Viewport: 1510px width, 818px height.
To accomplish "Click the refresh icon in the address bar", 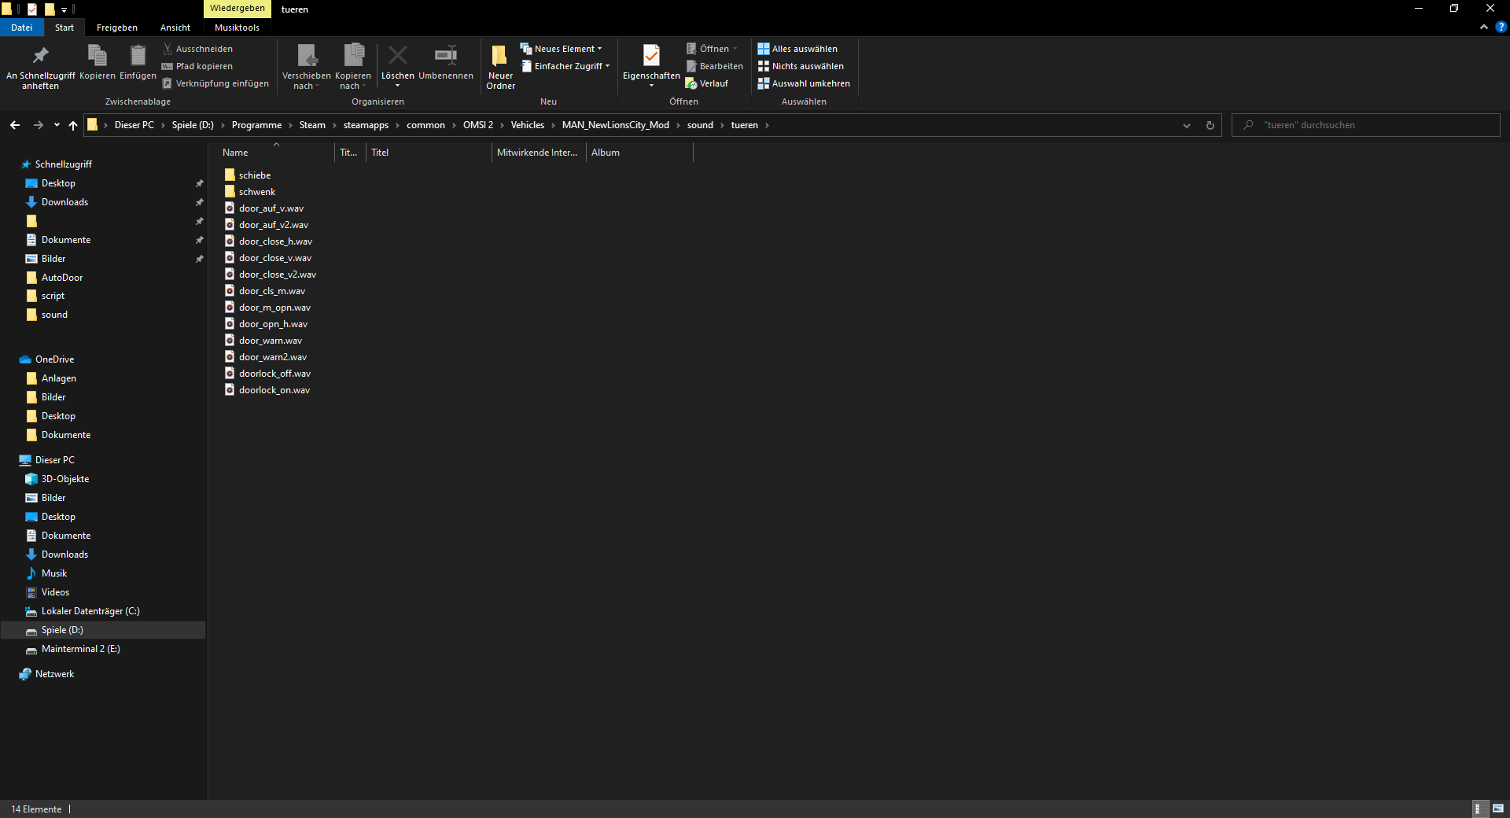I will click(x=1210, y=125).
